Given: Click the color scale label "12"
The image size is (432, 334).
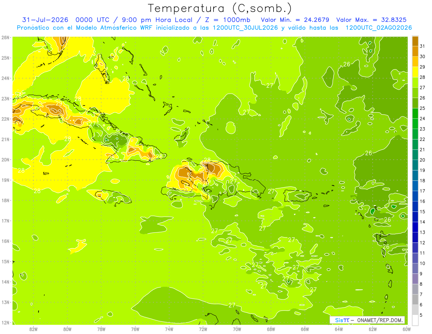Looking at the screenshot, I should [x=422, y=242].
